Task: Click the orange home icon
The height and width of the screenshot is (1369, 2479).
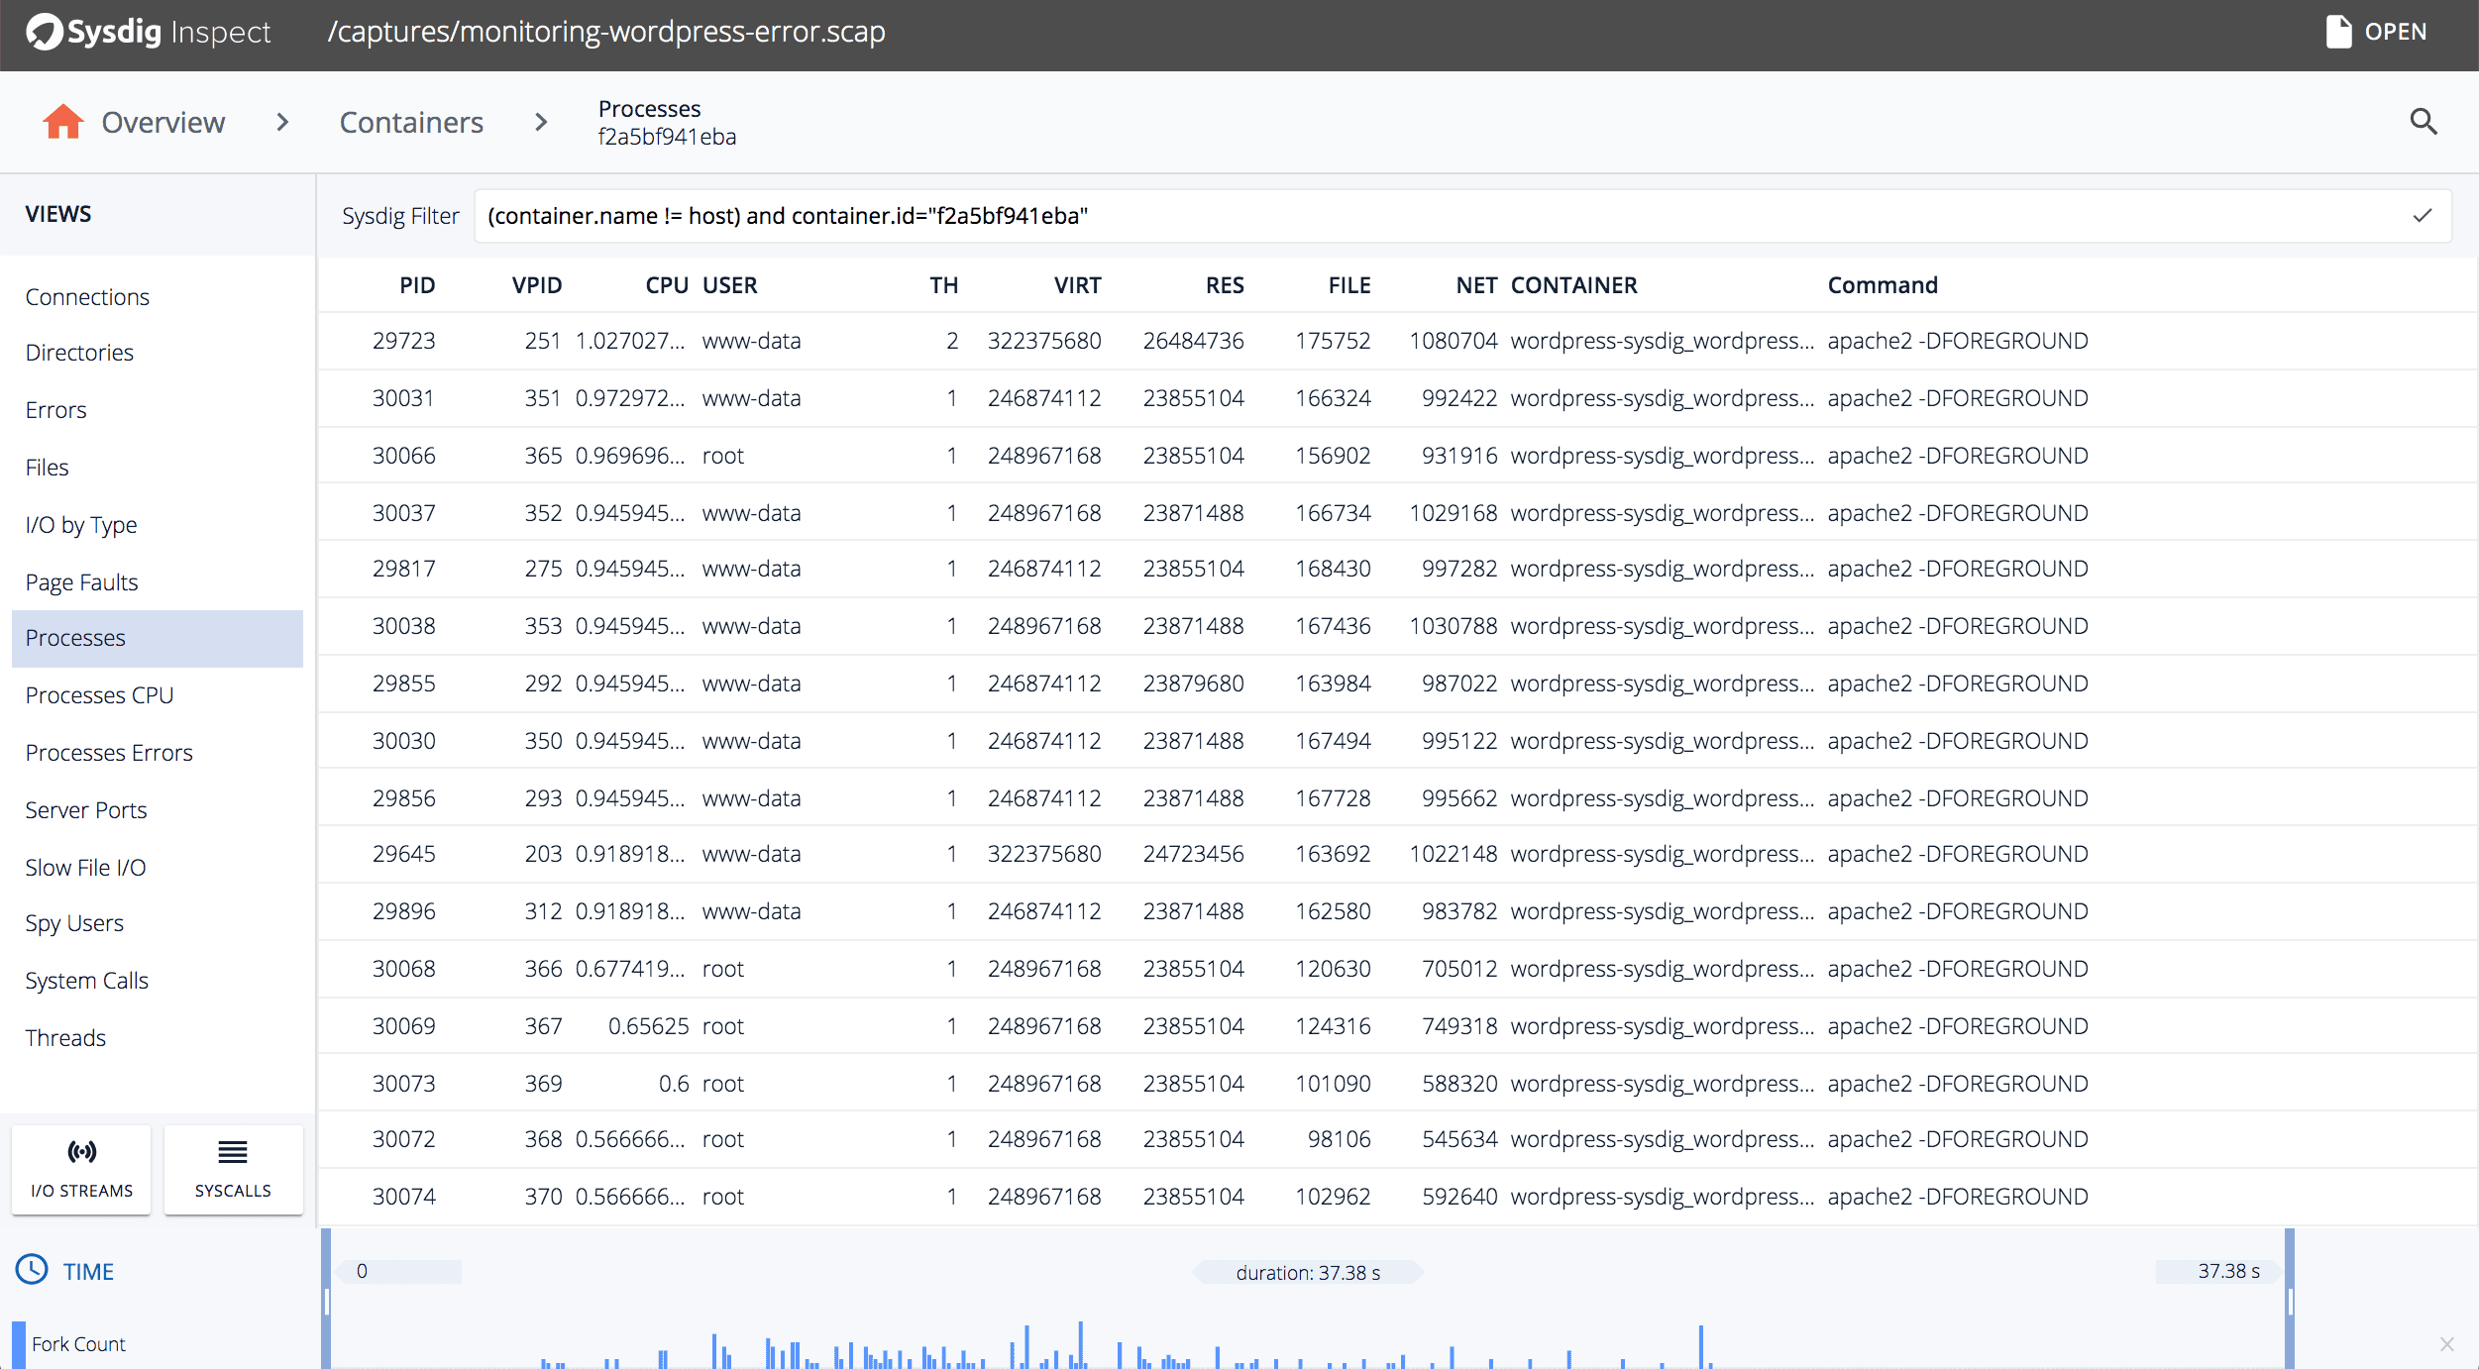Action: click(x=63, y=122)
